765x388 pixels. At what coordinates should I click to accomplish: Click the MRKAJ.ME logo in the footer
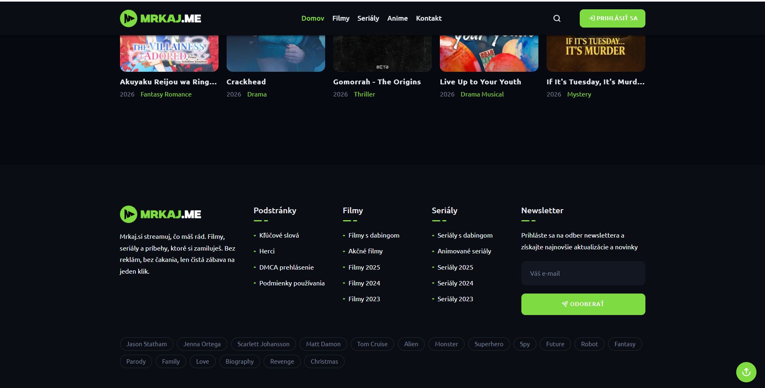pos(161,214)
